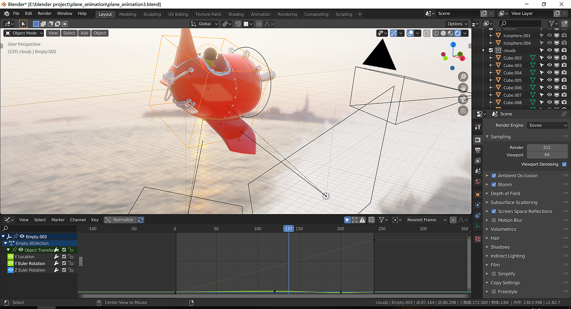
Task: Uncheck the Viewport Denoising checkbox
Action: [564, 164]
